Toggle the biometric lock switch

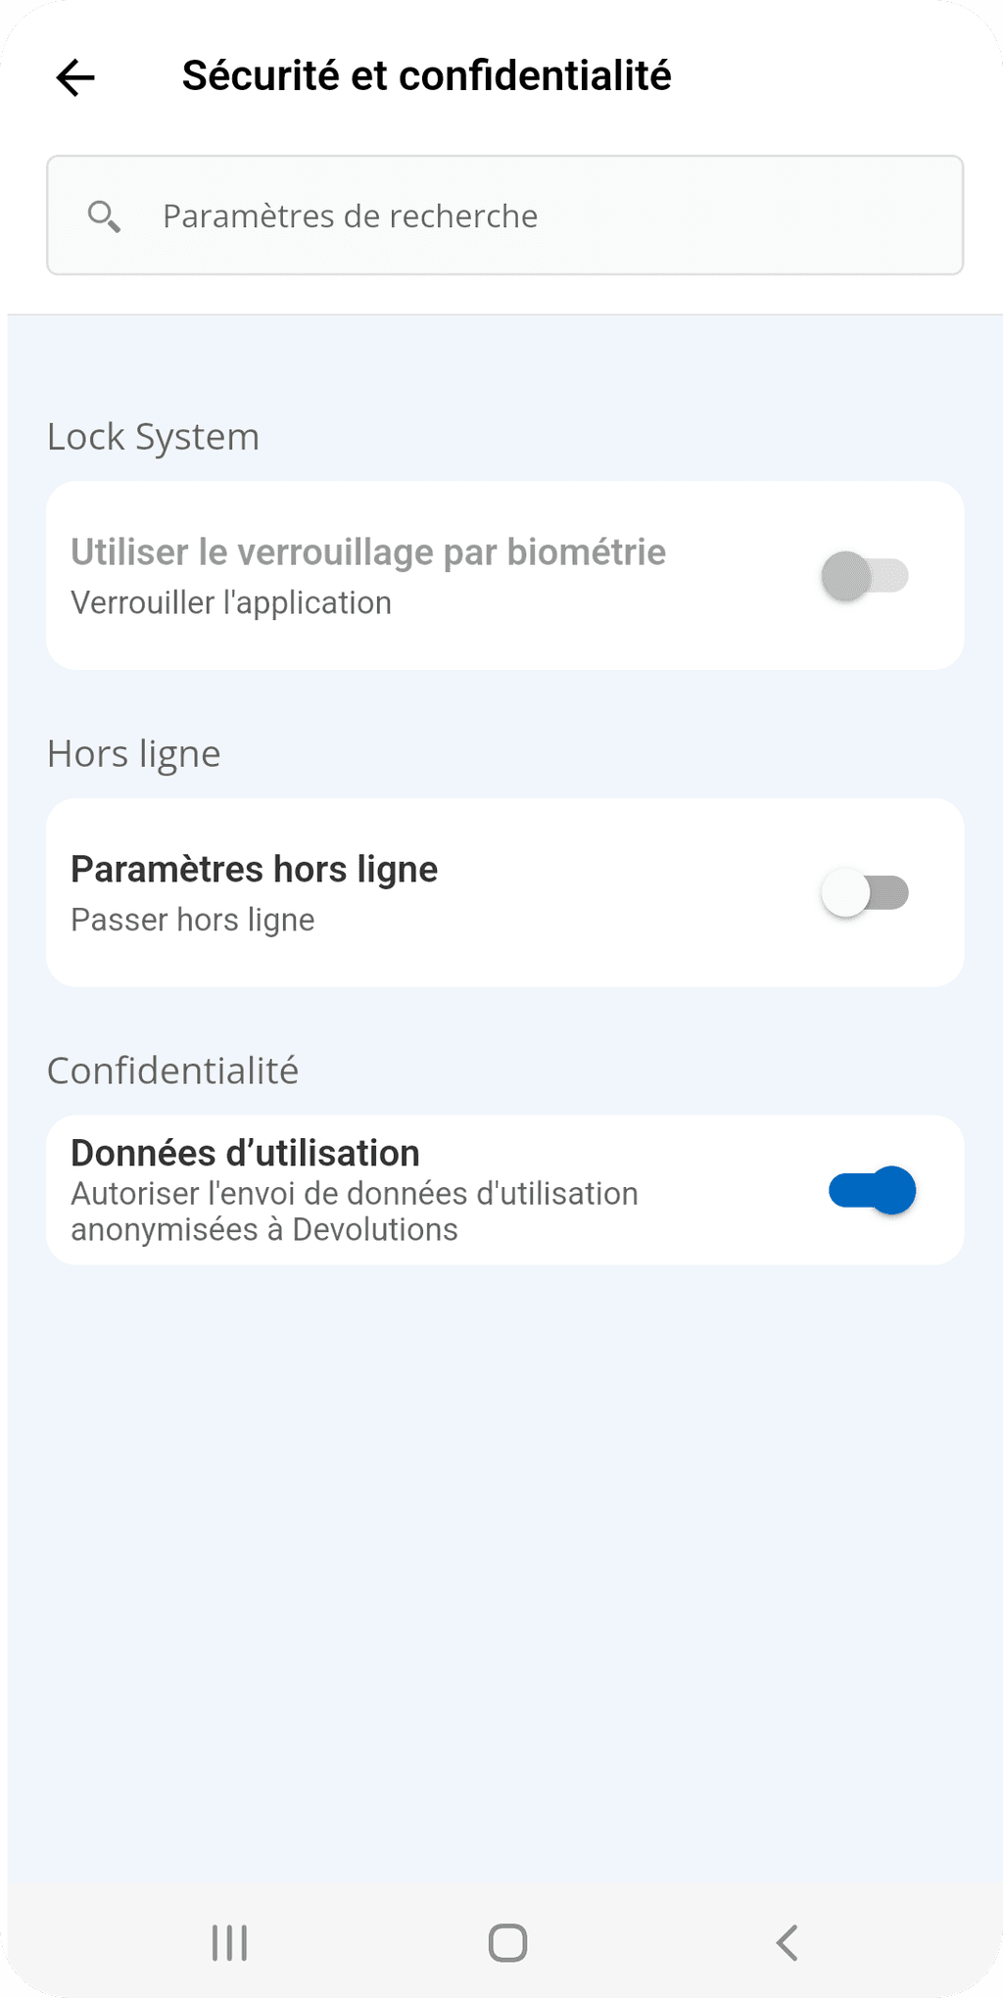(x=865, y=576)
